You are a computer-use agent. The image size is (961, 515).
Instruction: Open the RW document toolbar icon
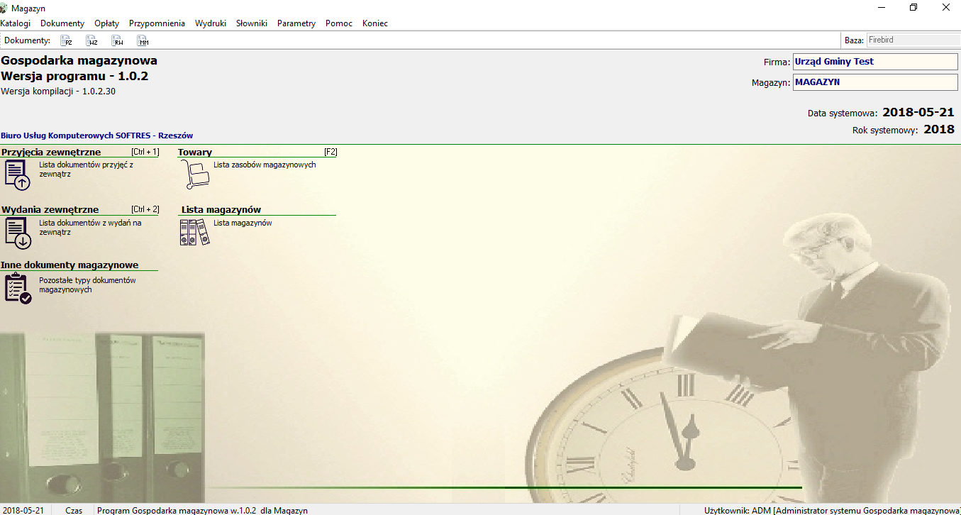click(117, 40)
